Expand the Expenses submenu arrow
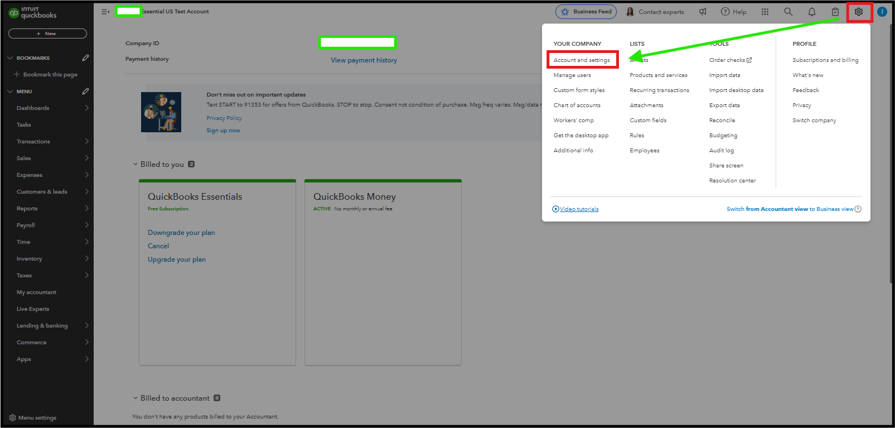 (x=86, y=175)
